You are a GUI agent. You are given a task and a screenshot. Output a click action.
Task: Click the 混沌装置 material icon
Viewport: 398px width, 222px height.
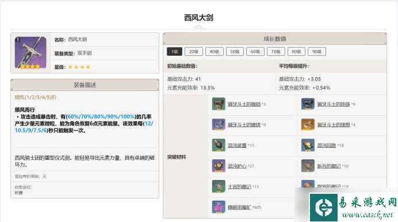click(219, 145)
